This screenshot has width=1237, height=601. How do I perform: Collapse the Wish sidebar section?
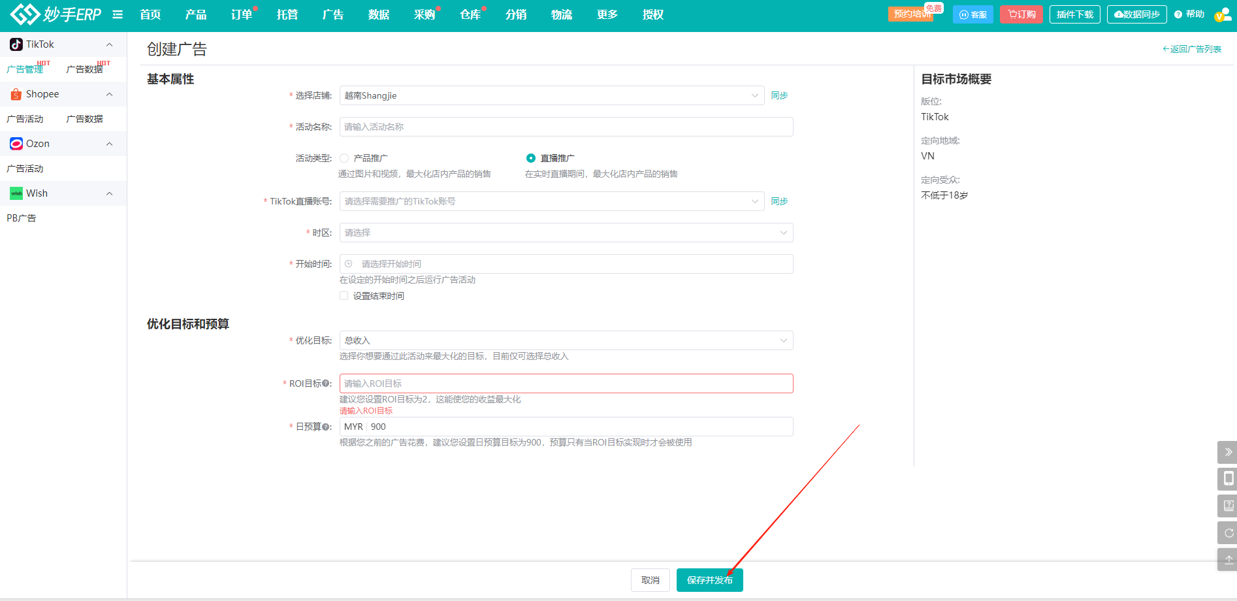click(109, 193)
